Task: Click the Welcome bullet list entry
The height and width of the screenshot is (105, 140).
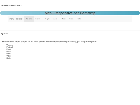Action: click(10, 45)
